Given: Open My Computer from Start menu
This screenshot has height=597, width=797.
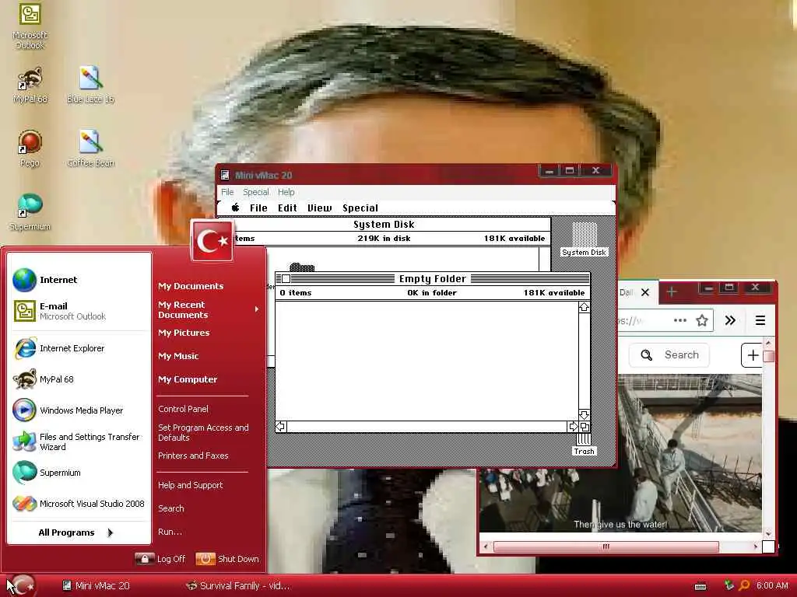Looking at the screenshot, I should pos(187,379).
